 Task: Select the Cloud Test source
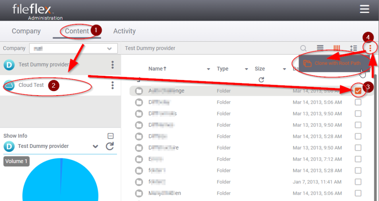pos(60,85)
